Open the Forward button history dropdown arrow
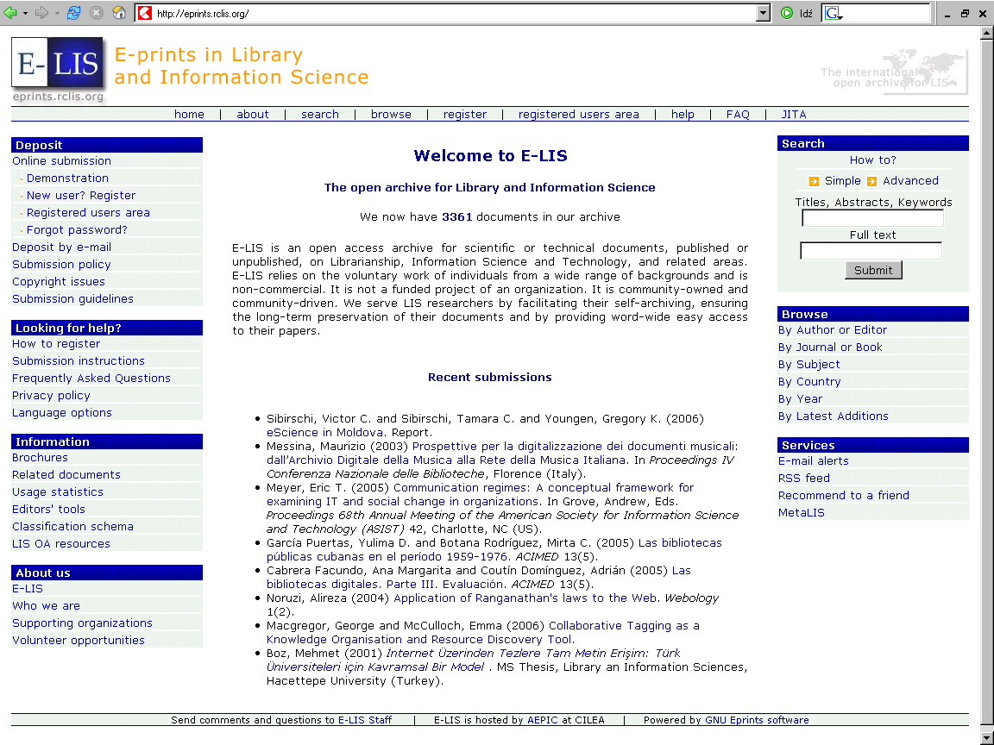Viewport: 994px width, 745px height. tap(57, 13)
